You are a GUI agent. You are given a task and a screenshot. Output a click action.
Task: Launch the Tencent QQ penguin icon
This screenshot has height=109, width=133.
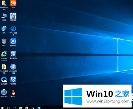[13, 92]
